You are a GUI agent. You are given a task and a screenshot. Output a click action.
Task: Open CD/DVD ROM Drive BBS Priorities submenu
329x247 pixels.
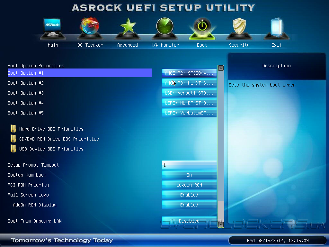pos(59,139)
